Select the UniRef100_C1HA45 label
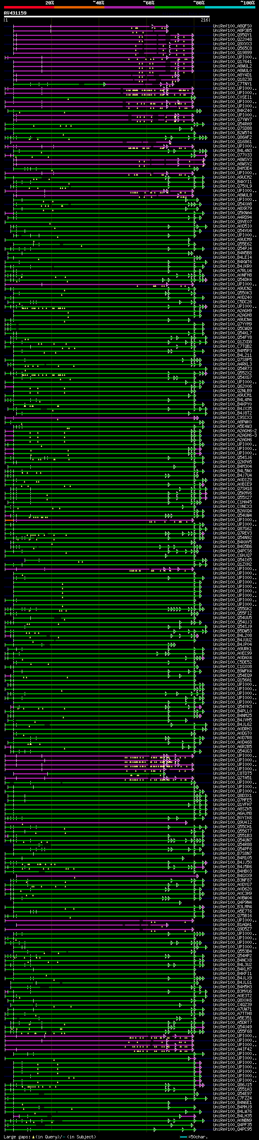 tap(232, 502)
